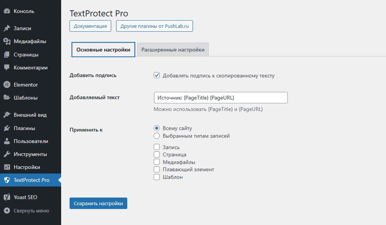Open the Документация button link

pyautogui.click(x=90, y=26)
